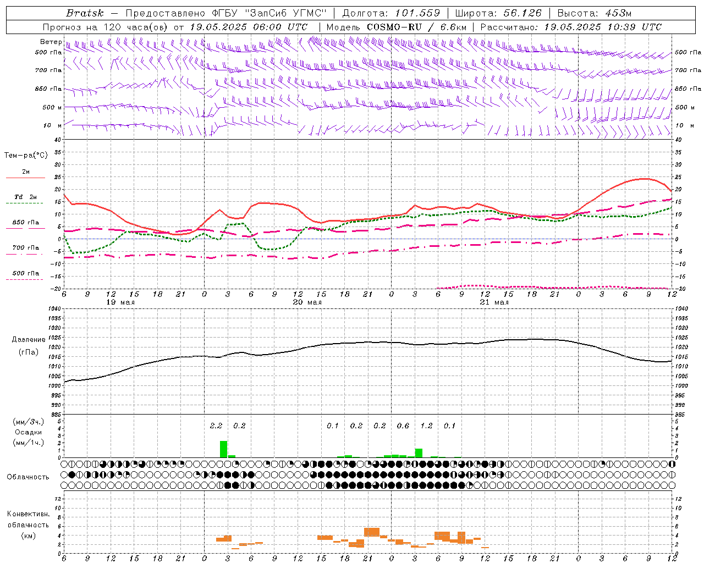Click the (мм/1ч.) precipitation unit label

tap(29, 443)
